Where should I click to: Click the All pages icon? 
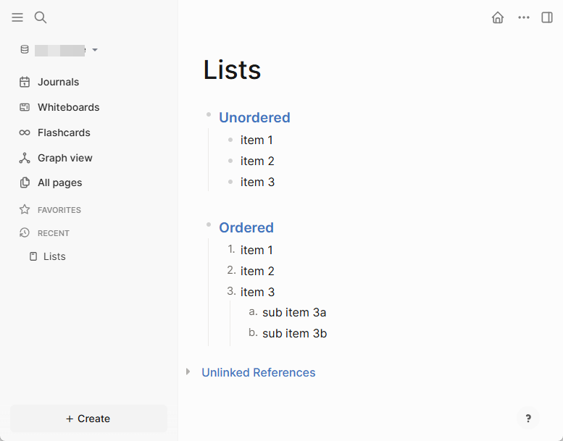(25, 182)
